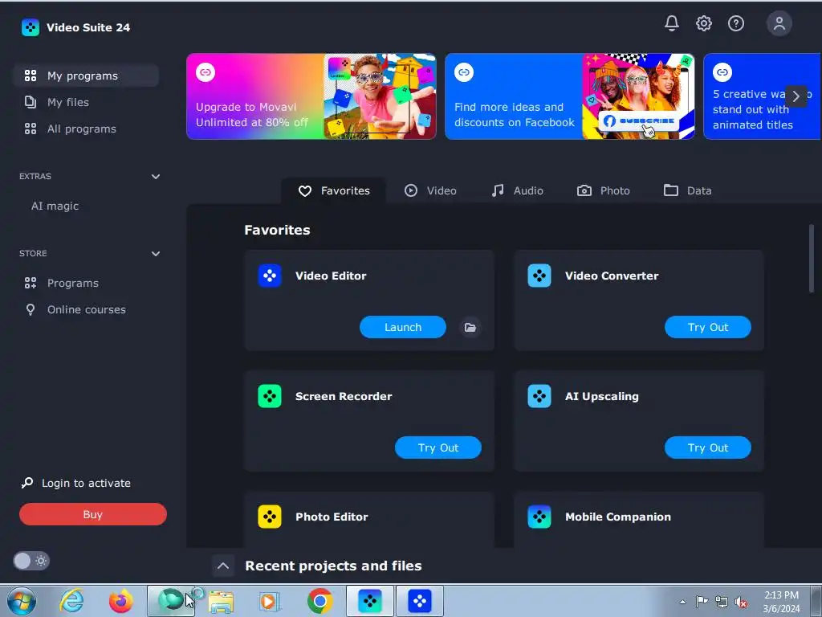This screenshot has width=822, height=617.
Task: Collapse the EXTRAS section
Action: (x=156, y=176)
